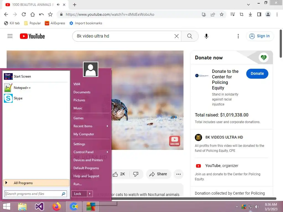Launch Notepad++ from start menu
The height and width of the screenshot is (212, 283).
click(36, 88)
